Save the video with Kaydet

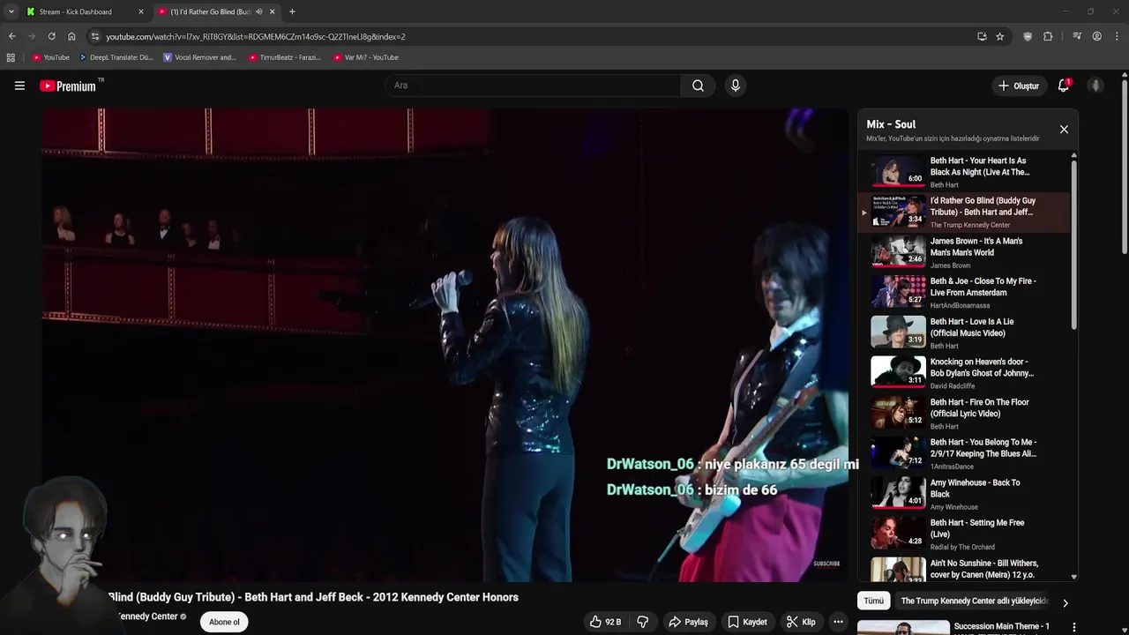point(746,622)
